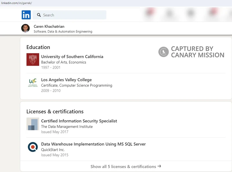This screenshot has height=172, width=232.
Task: Select the 1997 - 2001 date range
Action: (x=51, y=67)
